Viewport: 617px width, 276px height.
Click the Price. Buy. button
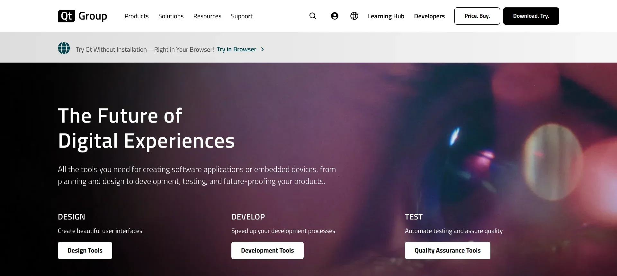[x=477, y=16]
